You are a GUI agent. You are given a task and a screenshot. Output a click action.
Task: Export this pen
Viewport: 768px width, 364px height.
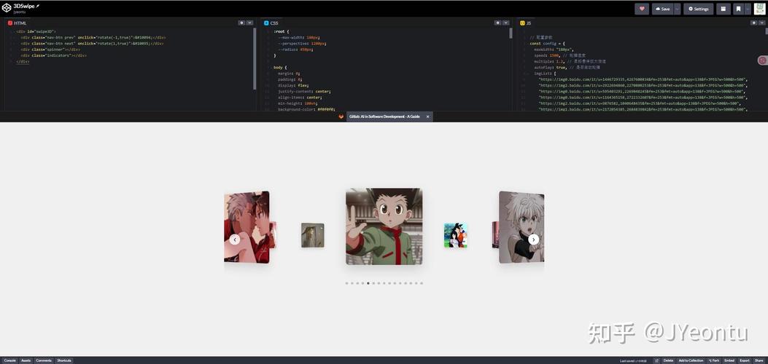click(x=745, y=360)
